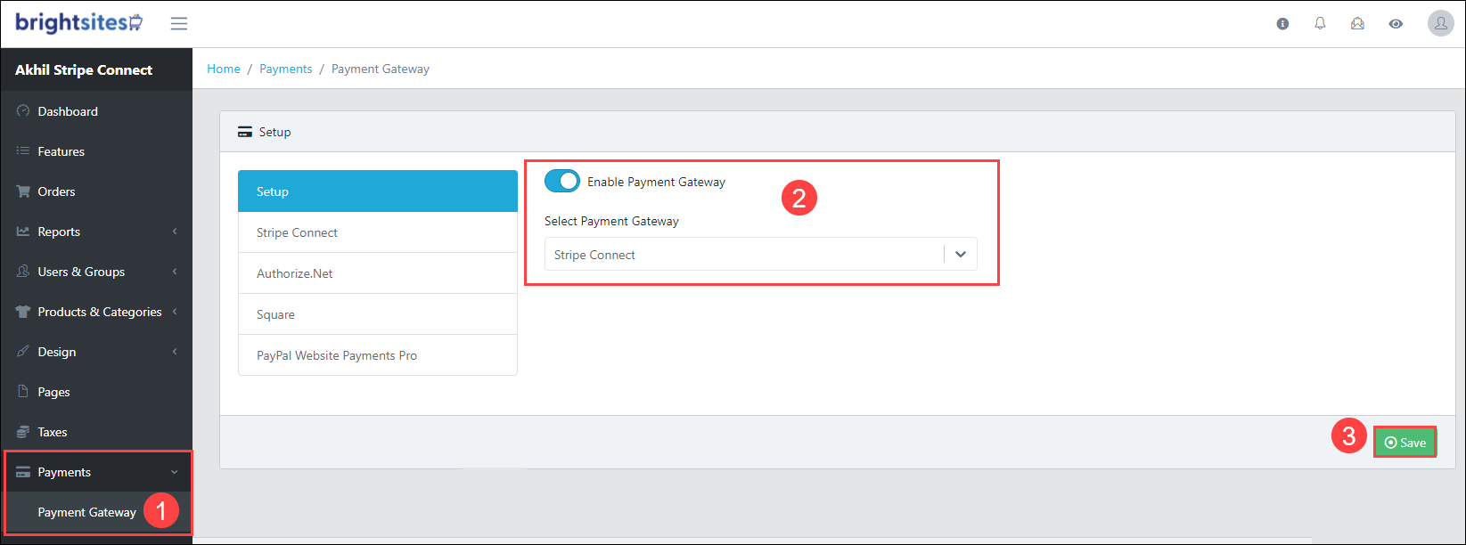Screen dimensions: 1466x545
Task: Collapse the Payments submenu chevron
Action: click(x=175, y=472)
